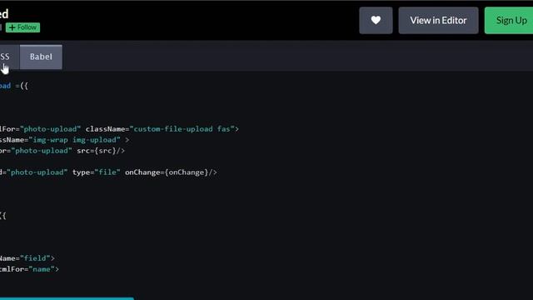Click the "photo-upload" string before className

(50, 129)
